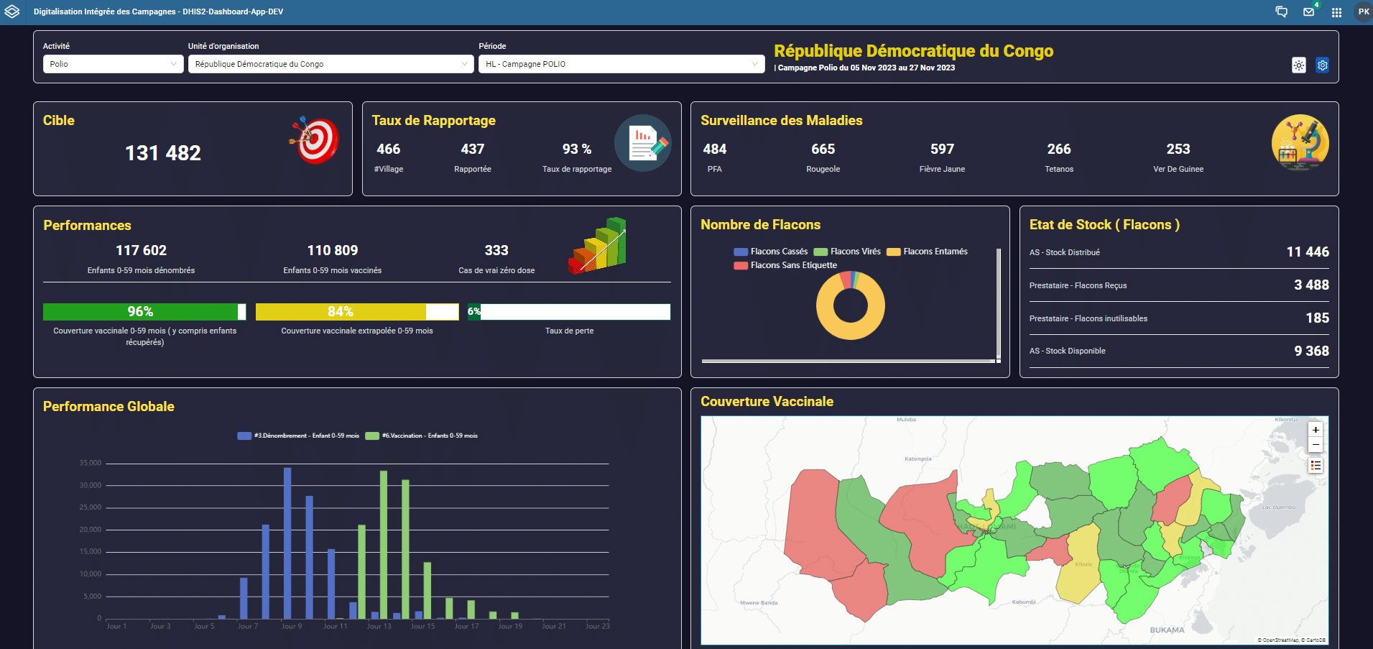Open the inbox showing 4 unread messages
The height and width of the screenshot is (649, 1373).
[1309, 12]
